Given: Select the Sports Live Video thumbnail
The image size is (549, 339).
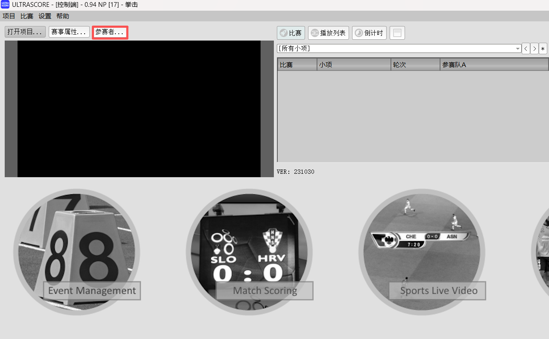Looking at the screenshot, I should coord(422,252).
